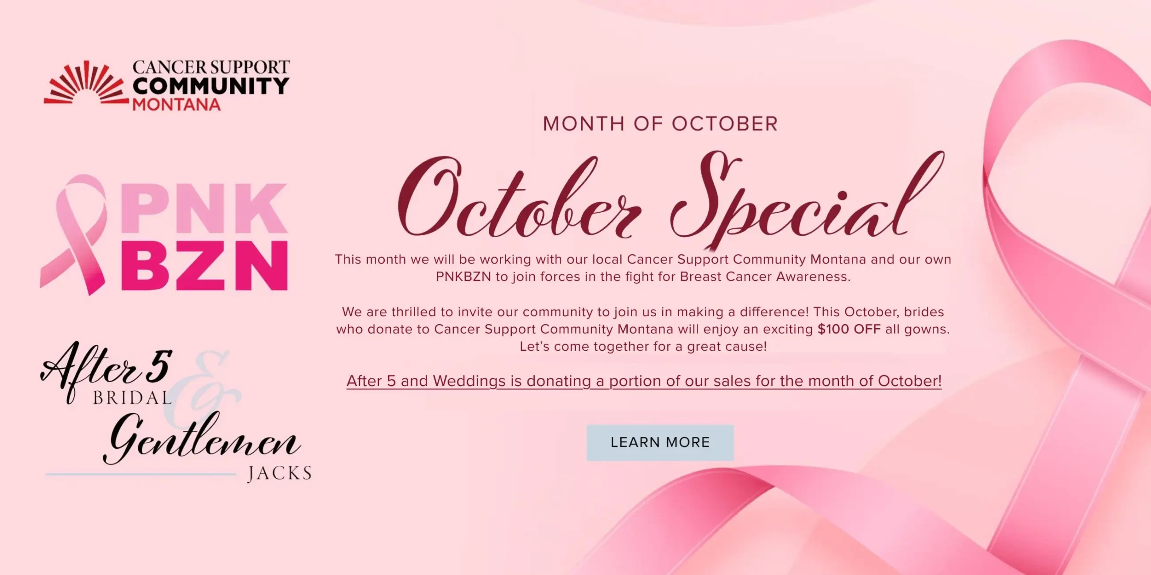The width and height of the screenshot is (1151, 575).
Task: Click the Gentlemen script wordmark
Action: (x=201, y=440)
